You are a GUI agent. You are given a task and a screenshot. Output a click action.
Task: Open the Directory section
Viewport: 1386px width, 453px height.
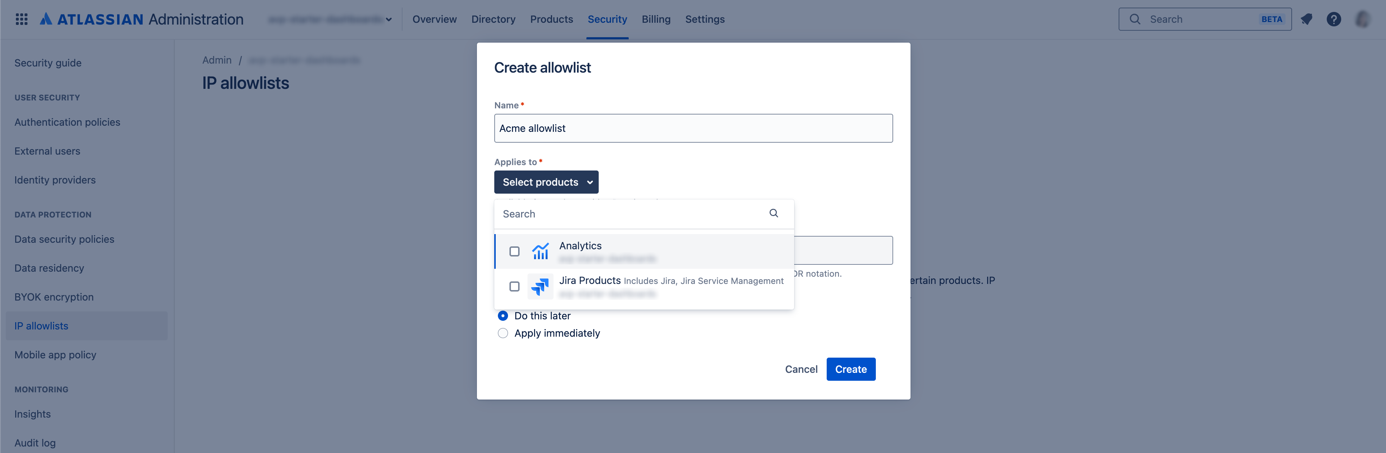[x=493, y=19]
